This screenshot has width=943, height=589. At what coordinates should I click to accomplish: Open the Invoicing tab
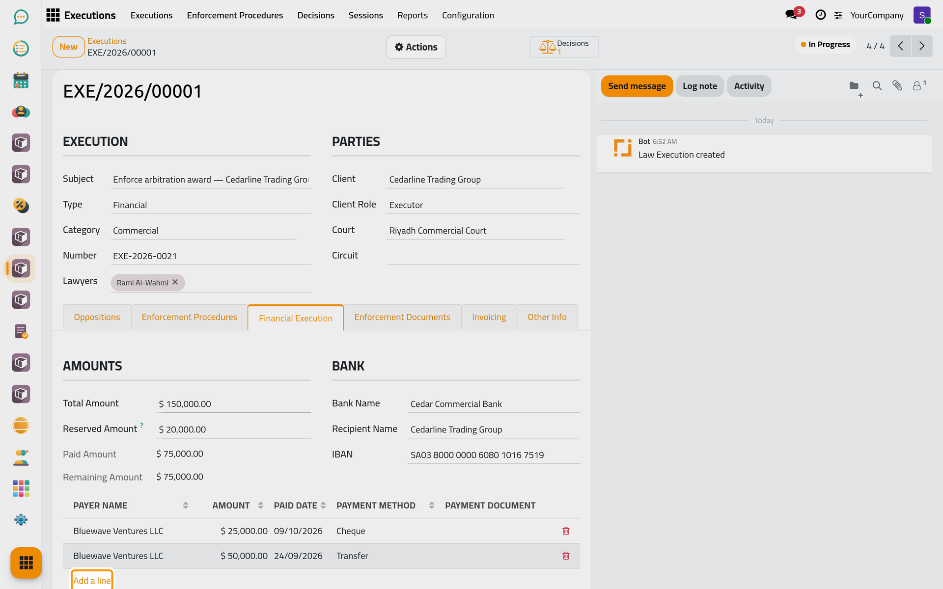tap(489, 317)
